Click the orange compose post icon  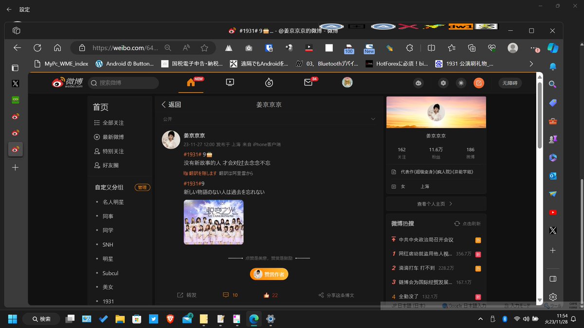[x=479, y=83]
